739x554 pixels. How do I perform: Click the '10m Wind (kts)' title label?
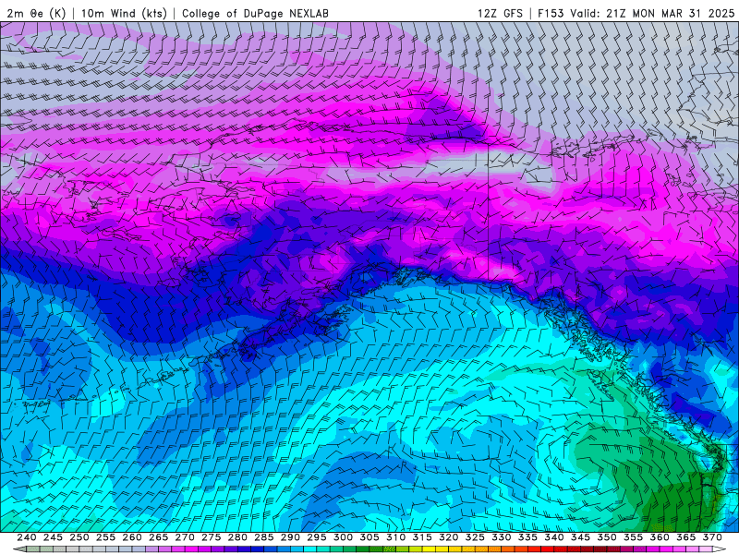pos(124,13)
